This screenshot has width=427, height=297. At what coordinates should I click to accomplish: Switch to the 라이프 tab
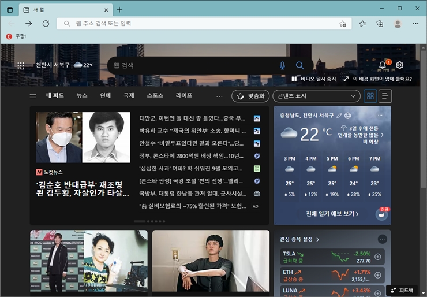(184, 95)
